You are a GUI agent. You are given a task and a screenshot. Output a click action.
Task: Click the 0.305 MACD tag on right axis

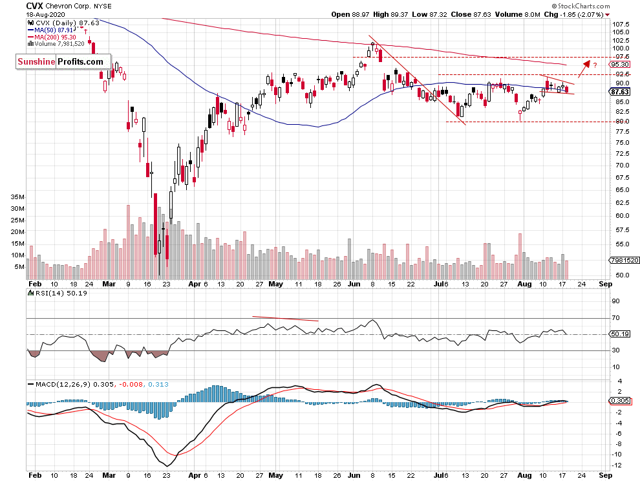[619, 401]
